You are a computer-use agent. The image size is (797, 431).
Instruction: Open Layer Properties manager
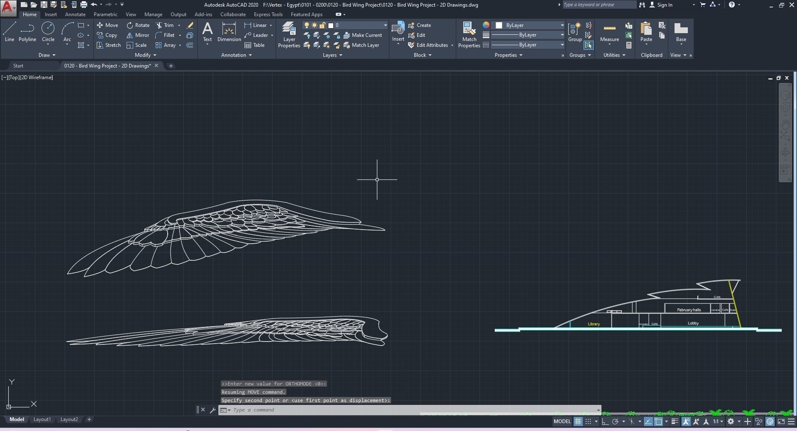pyautogui.click(x=289, y=35)
